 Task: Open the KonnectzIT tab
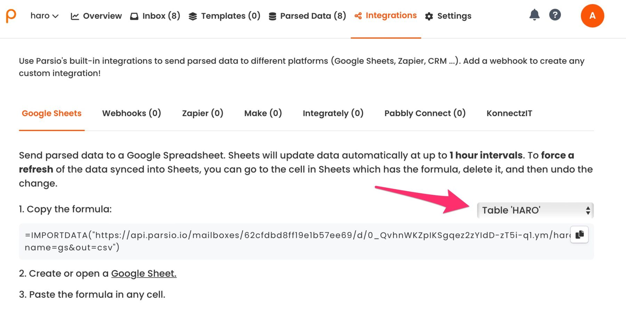509,114
